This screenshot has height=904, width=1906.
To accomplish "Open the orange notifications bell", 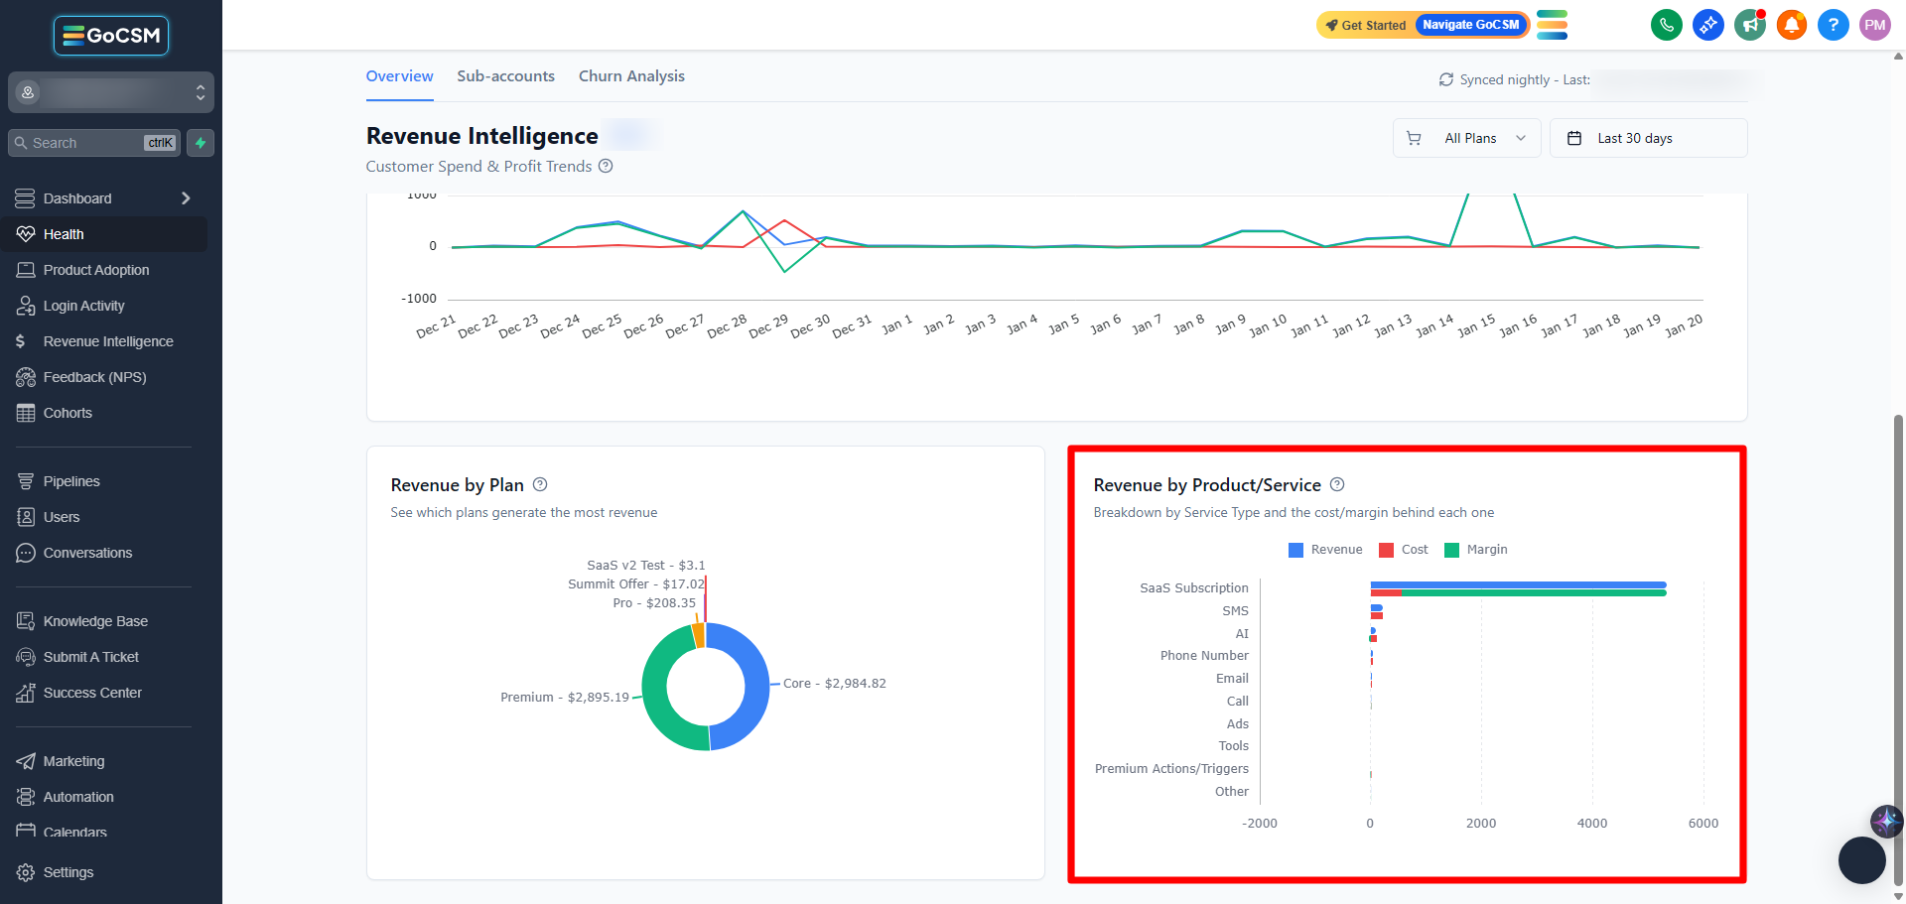I will click(x=1791, y=25).
